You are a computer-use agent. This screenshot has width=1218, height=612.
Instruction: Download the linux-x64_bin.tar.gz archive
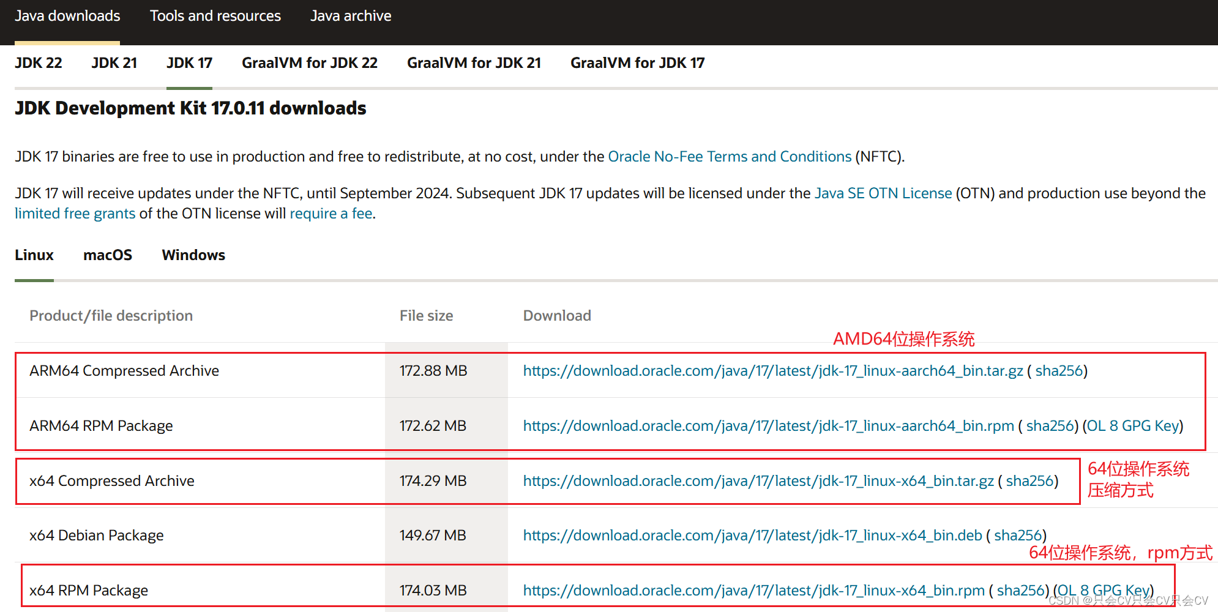pyautogui.click(x=758, y=481)
